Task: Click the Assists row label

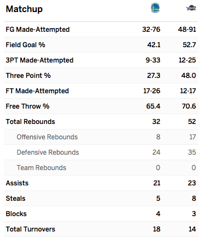Action: coord(17,183)
